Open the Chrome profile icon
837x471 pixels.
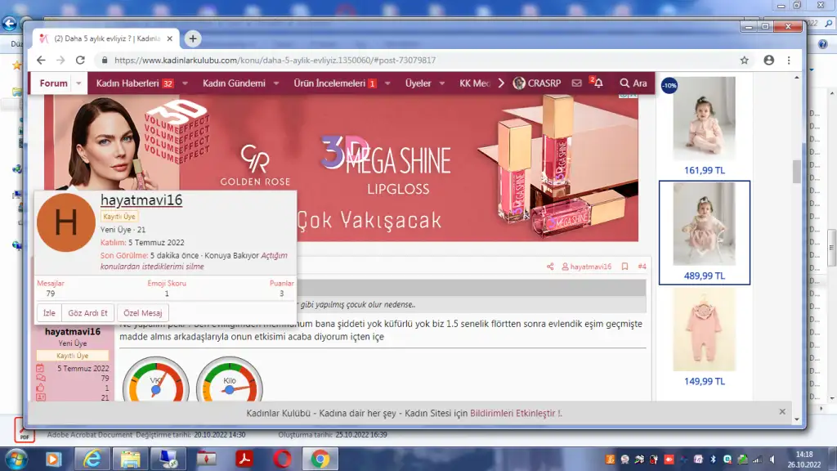[768, 61]
